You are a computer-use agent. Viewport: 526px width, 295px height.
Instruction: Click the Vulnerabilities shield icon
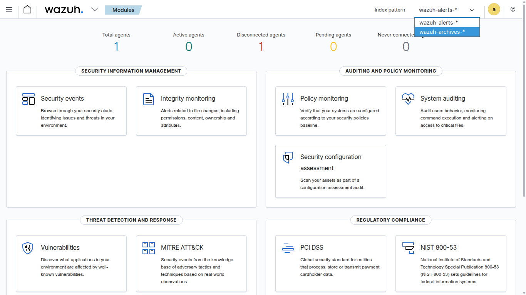tap(28, 248)
